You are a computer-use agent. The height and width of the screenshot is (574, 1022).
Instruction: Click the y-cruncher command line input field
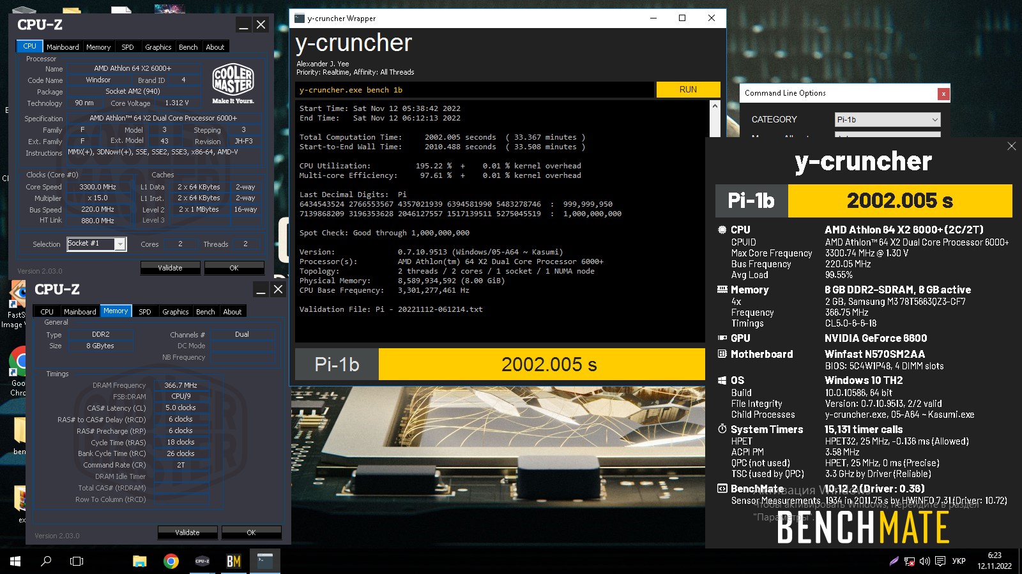point(474,90)
